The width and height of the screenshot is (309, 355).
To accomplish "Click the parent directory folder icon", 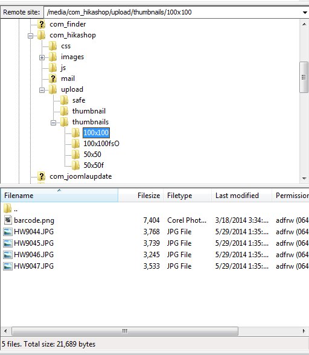I will coord(7,208).
